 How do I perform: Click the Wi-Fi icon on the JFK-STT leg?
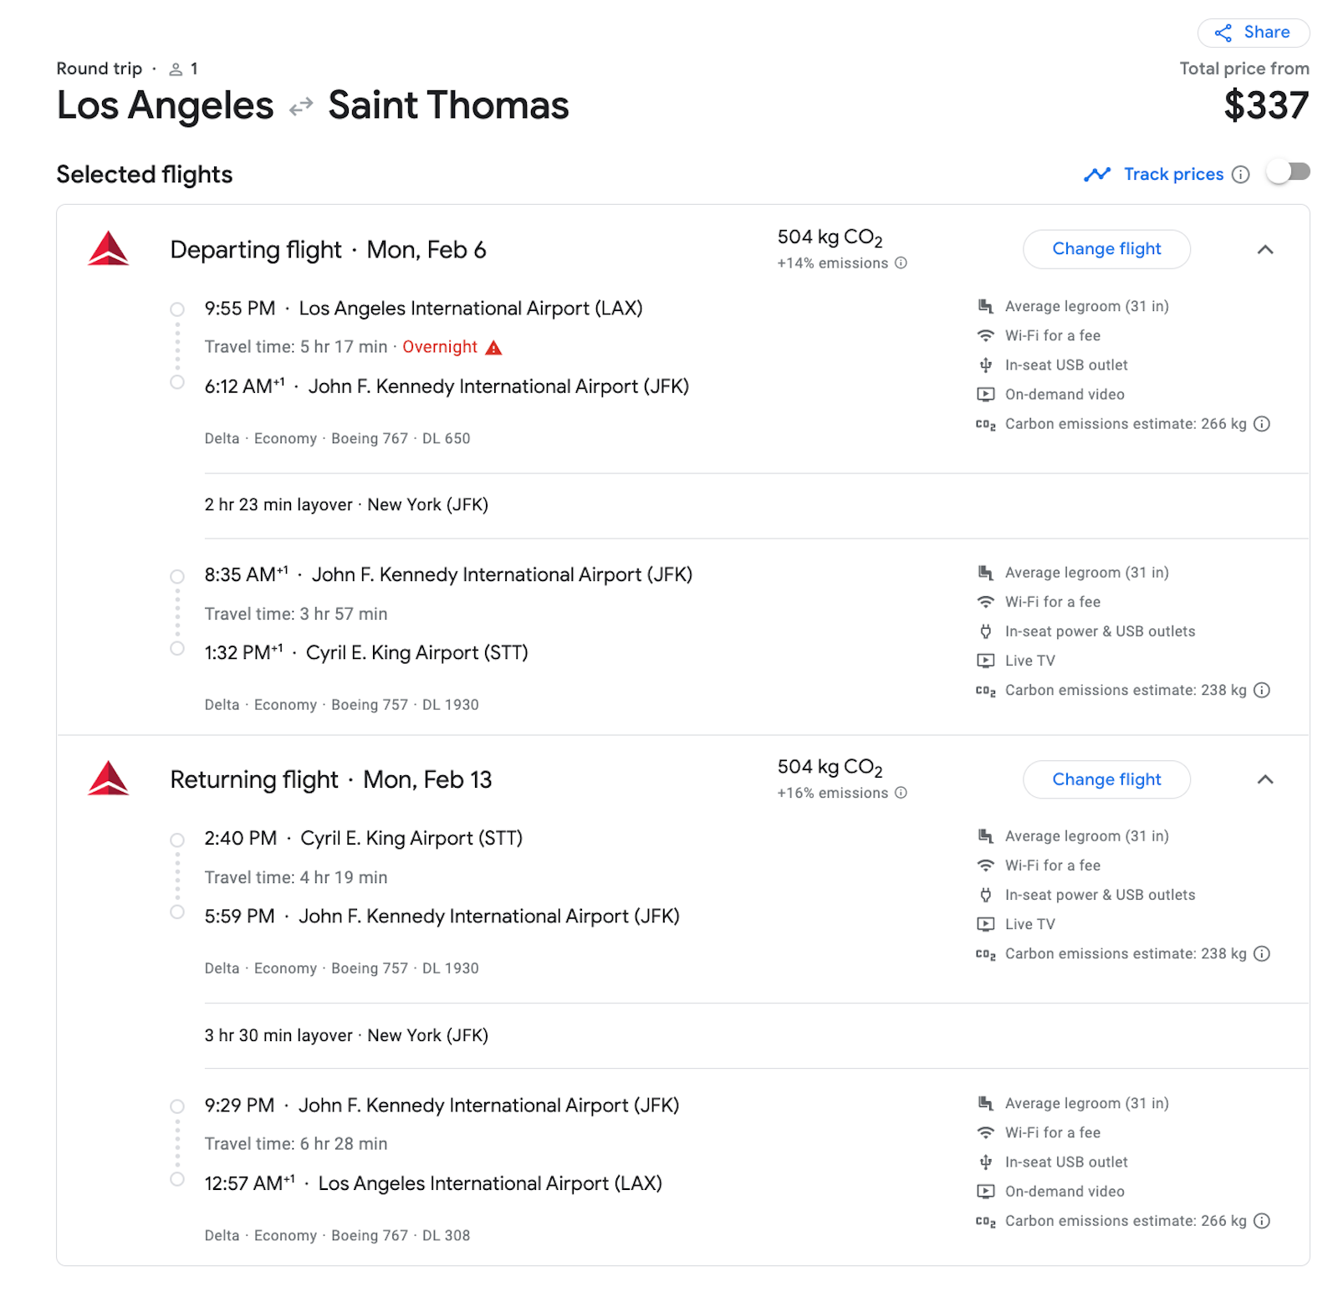point(985,601)
